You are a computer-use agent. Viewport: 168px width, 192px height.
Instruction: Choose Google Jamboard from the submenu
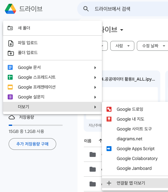pos(135,168)
